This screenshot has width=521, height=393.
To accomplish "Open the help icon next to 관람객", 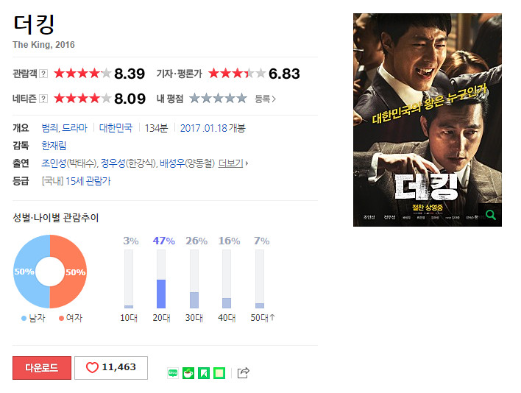I will pyautogui.click(x=43, y=74).
